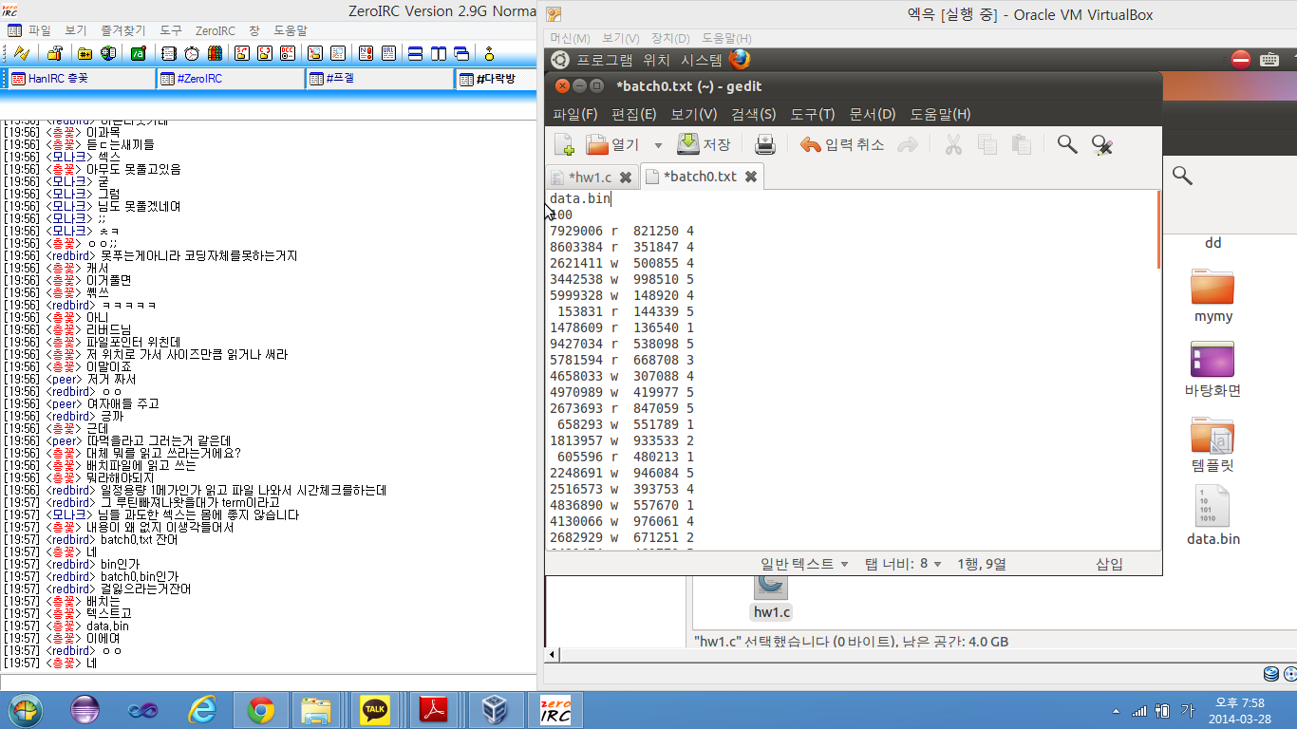Click the URL list icon in ZeroIRC toolbar
1297x729 pixels.
point(389,53)
